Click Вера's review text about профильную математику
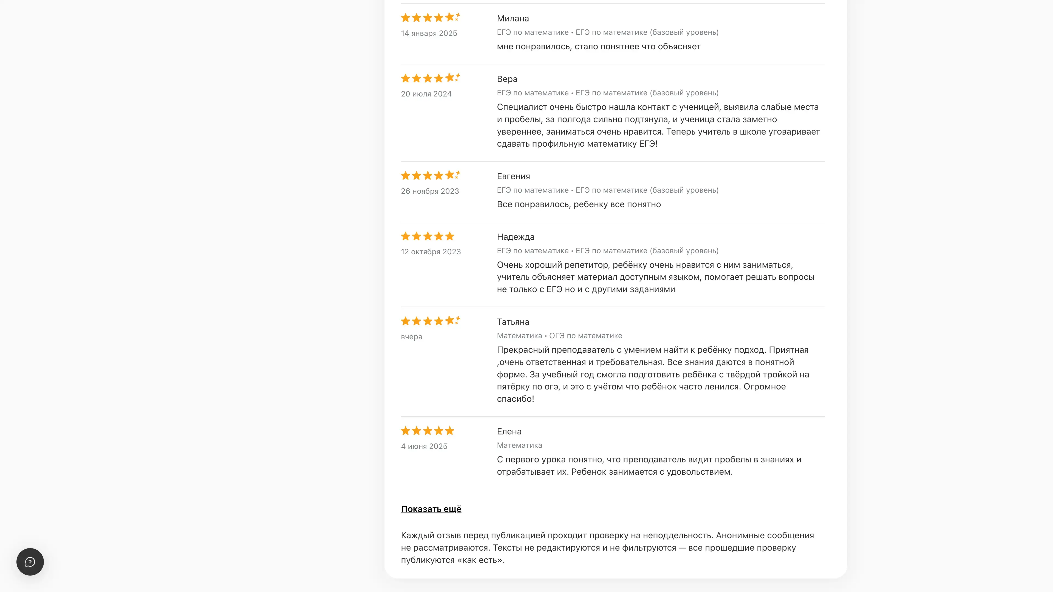Image resolution: width=1053 pixels, height=592 pixels. 658,126
